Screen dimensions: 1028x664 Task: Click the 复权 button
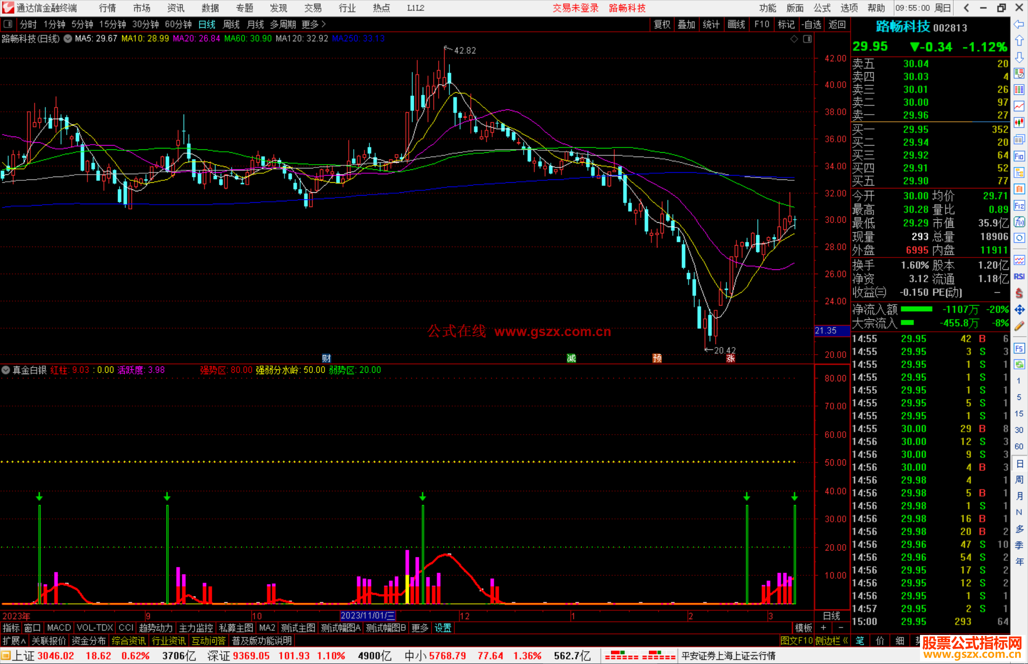click(662, 24)
